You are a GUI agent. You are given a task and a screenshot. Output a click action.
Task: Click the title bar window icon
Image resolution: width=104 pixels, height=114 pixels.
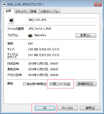tap(4, 4)
